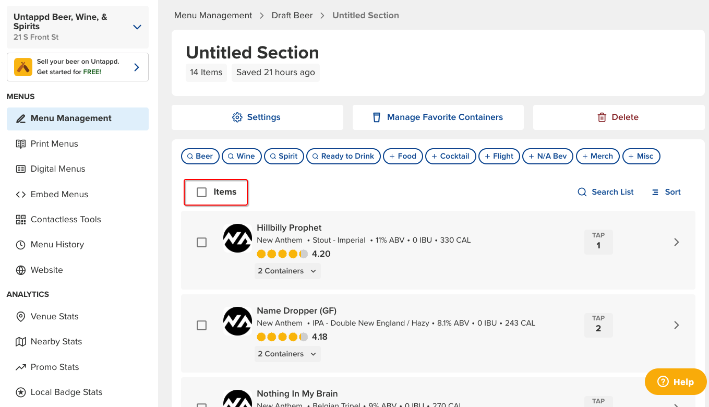Click the Website globe icon
This screenshot has height=407, width=709.
21,270
